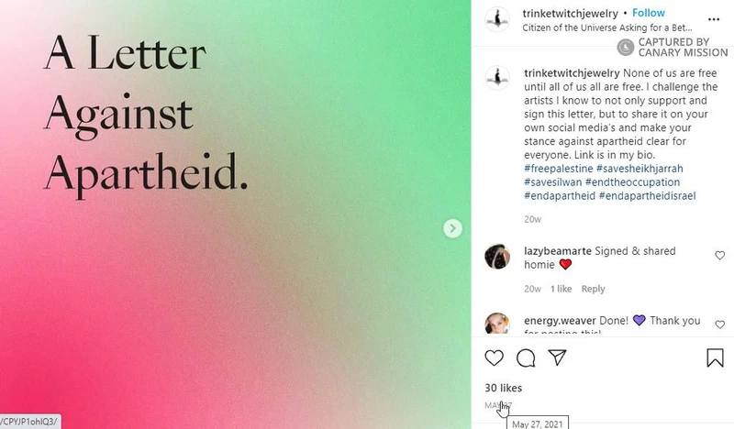Image resolution: width=734 pixels, height=429 pixels.
Task: Save post with the bookmark icon
Action: tap(715, 357)
